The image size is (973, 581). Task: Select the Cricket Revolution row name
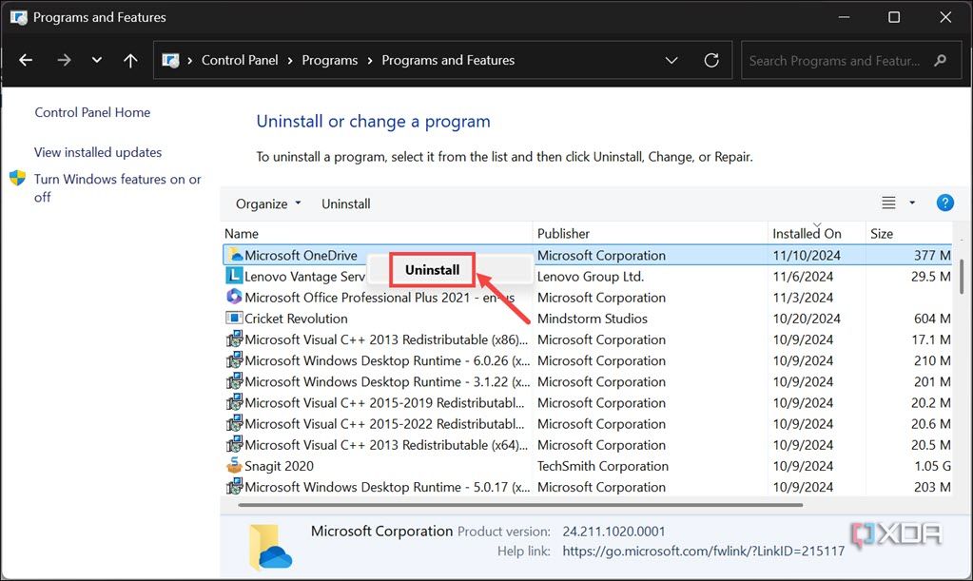(296, 319)
